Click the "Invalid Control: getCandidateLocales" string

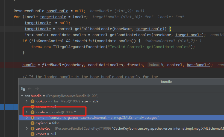point(149,47)
